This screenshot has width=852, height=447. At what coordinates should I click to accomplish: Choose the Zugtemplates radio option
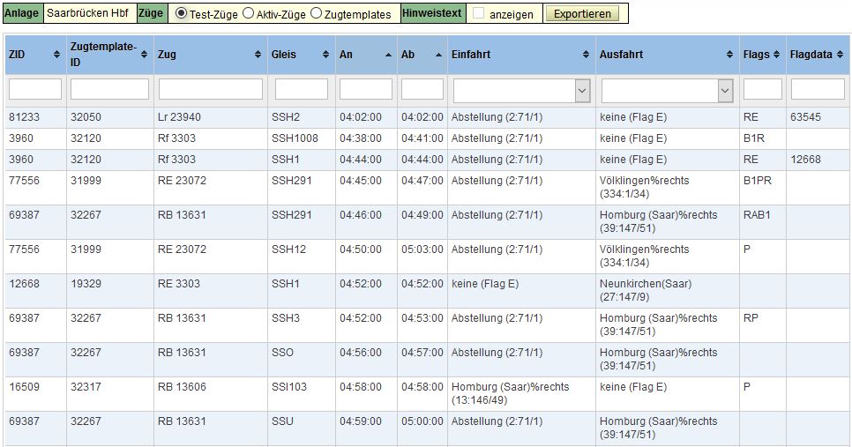click(316, 14)
